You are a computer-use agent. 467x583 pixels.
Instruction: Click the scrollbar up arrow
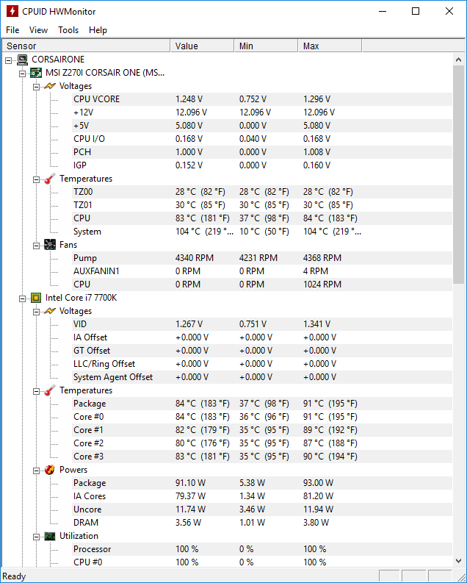tap(458, 60)
